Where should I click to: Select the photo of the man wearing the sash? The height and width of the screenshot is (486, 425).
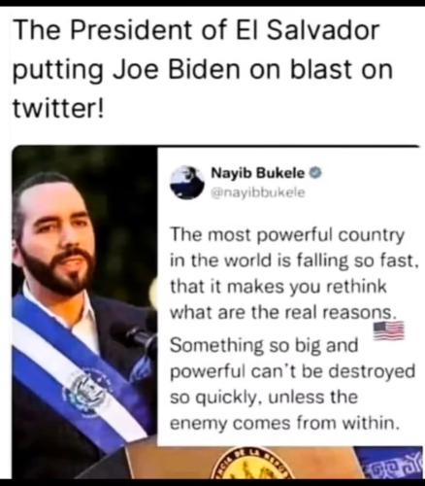(x=84, y=313)
